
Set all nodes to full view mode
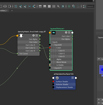49,6
